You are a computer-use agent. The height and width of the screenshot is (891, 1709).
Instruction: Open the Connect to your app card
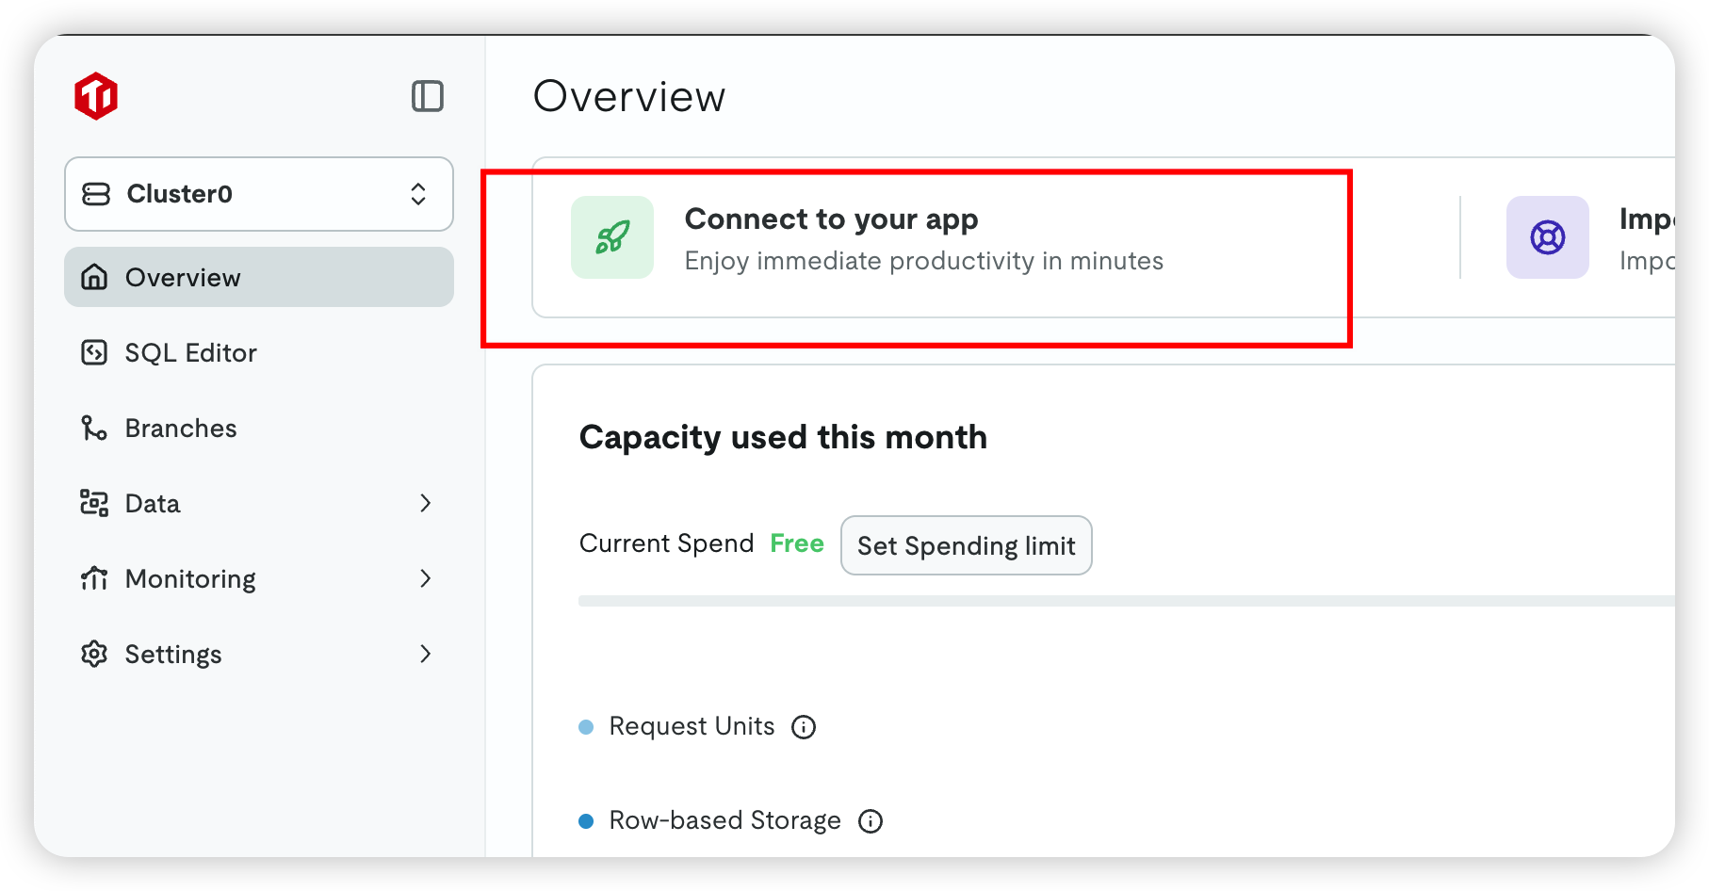coord(923,237)
